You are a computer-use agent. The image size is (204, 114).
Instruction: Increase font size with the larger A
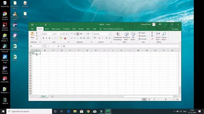click(64, 34)
